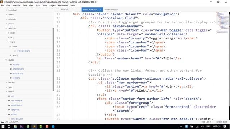Open Cortana search circle on taskbar
The width and height of the screenshot is (230, 129).
(x=9, y=126)
